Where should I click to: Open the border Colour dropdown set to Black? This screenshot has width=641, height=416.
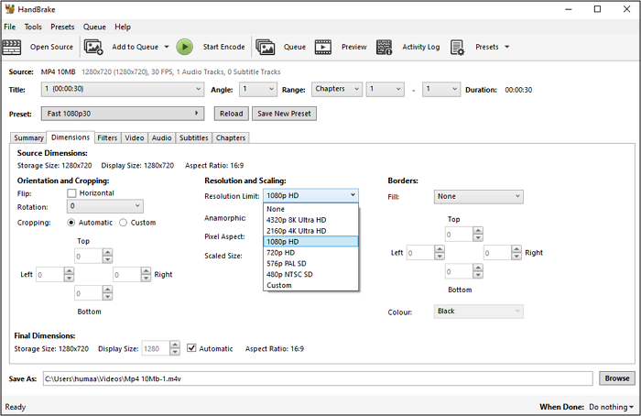pos(479,312)
